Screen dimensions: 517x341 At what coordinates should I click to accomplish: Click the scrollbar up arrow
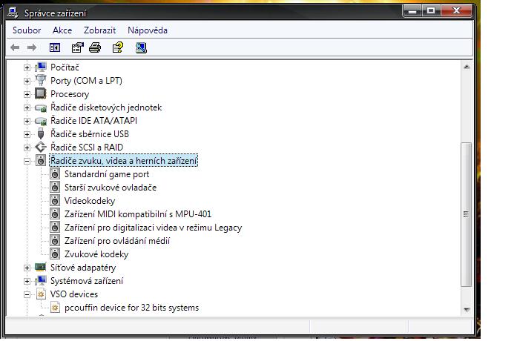[467, 67]
